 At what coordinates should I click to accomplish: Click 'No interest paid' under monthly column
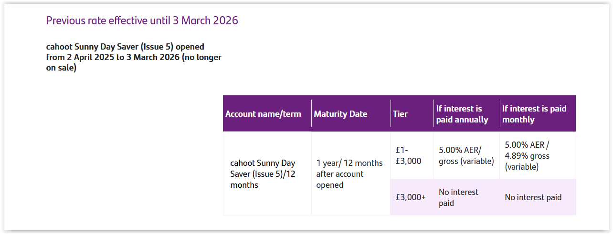point(533,197)
